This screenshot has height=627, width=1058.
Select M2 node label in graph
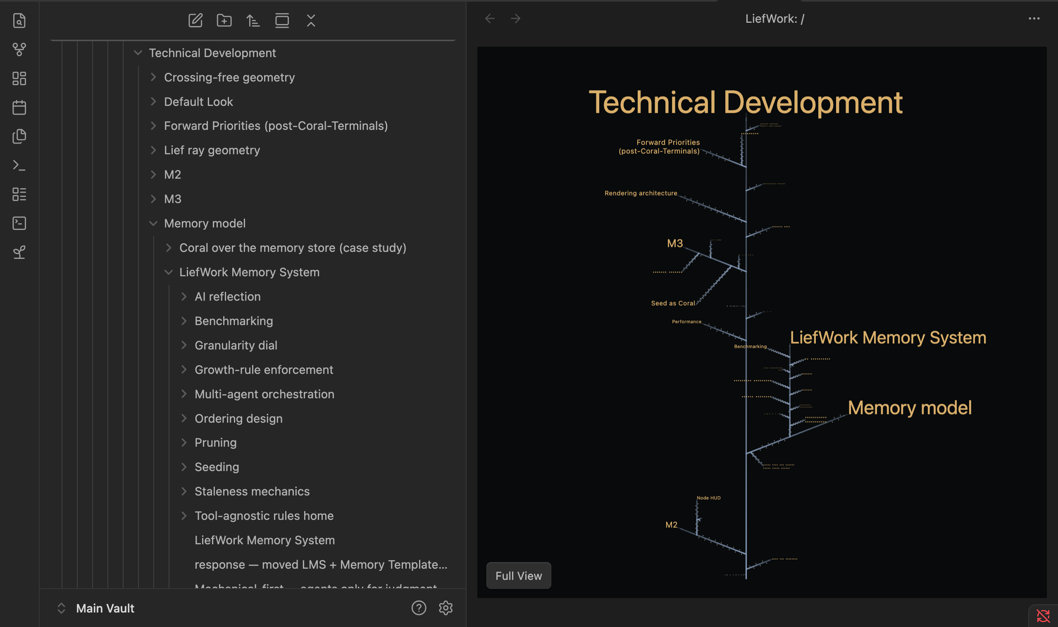coord(671,525)
